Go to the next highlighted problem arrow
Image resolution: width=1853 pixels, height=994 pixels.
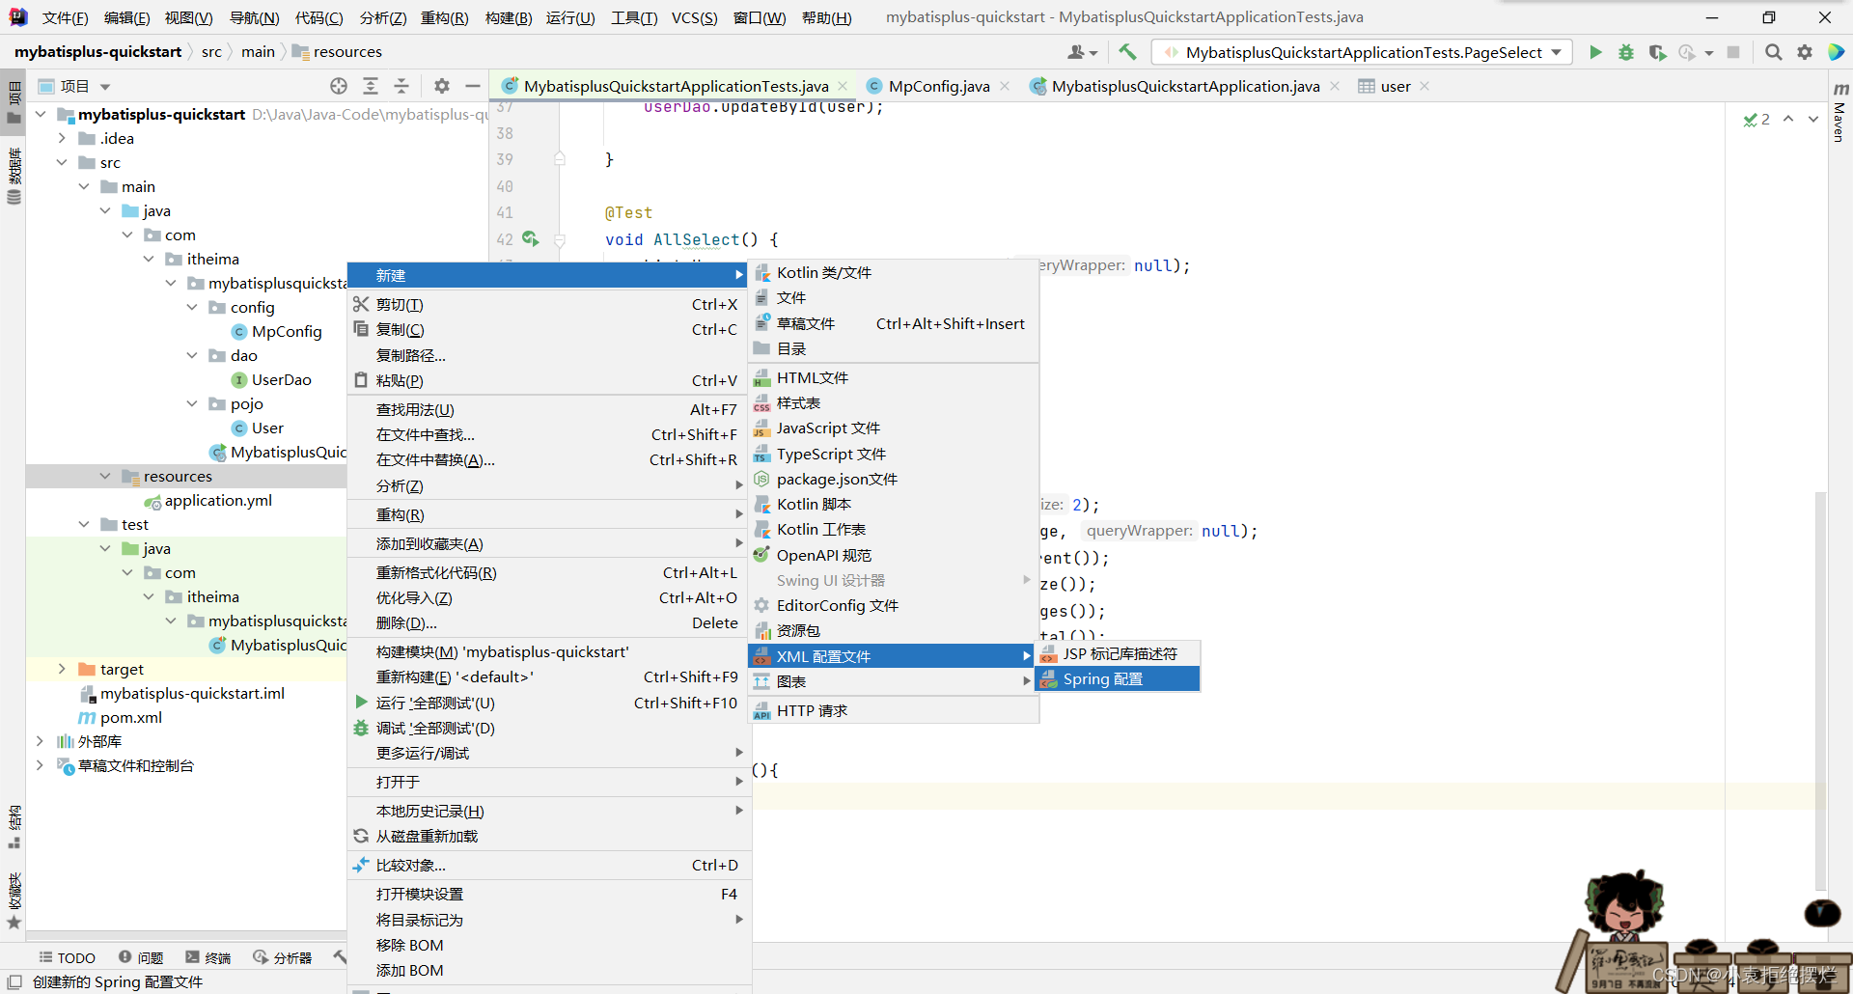point(1813,119)
